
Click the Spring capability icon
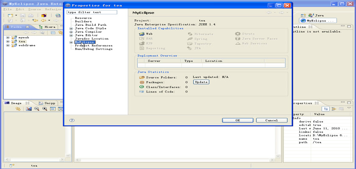(190, 39)
